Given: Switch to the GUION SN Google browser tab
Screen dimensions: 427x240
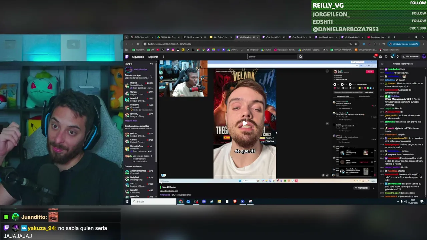Looking at the screenshot, I should (168, 37).
